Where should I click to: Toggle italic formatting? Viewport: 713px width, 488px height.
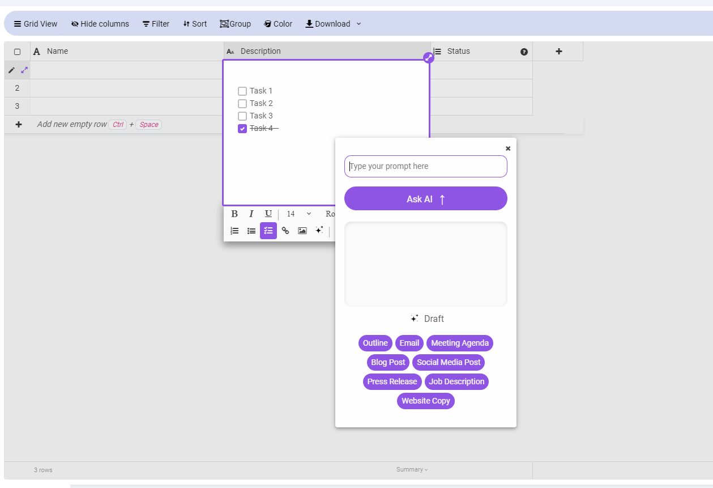tap(251, 214)
